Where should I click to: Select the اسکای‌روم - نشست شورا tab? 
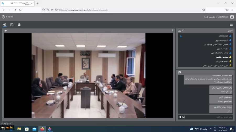[17, 3]
